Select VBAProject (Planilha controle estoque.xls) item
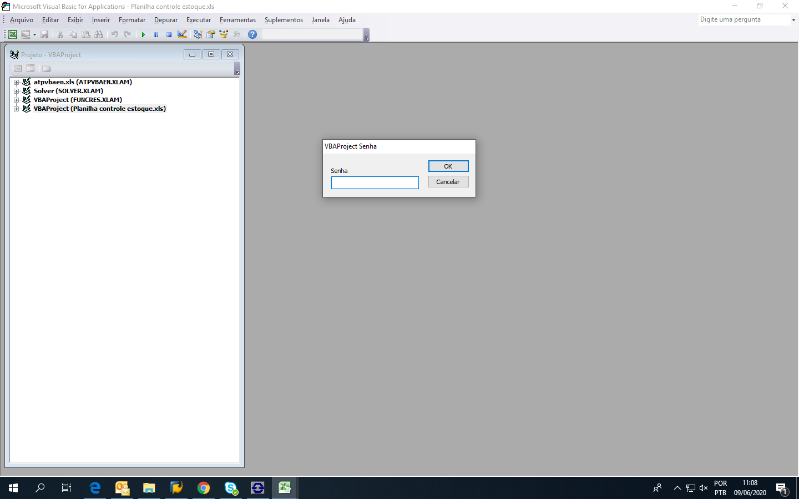The image size is (799, 499). [x=100, y=109]
